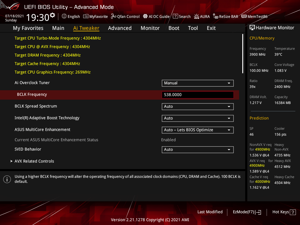This screenshot has width=300, height=225.
Task: Open the SVID Behavior dropdown
Action: 197,149
